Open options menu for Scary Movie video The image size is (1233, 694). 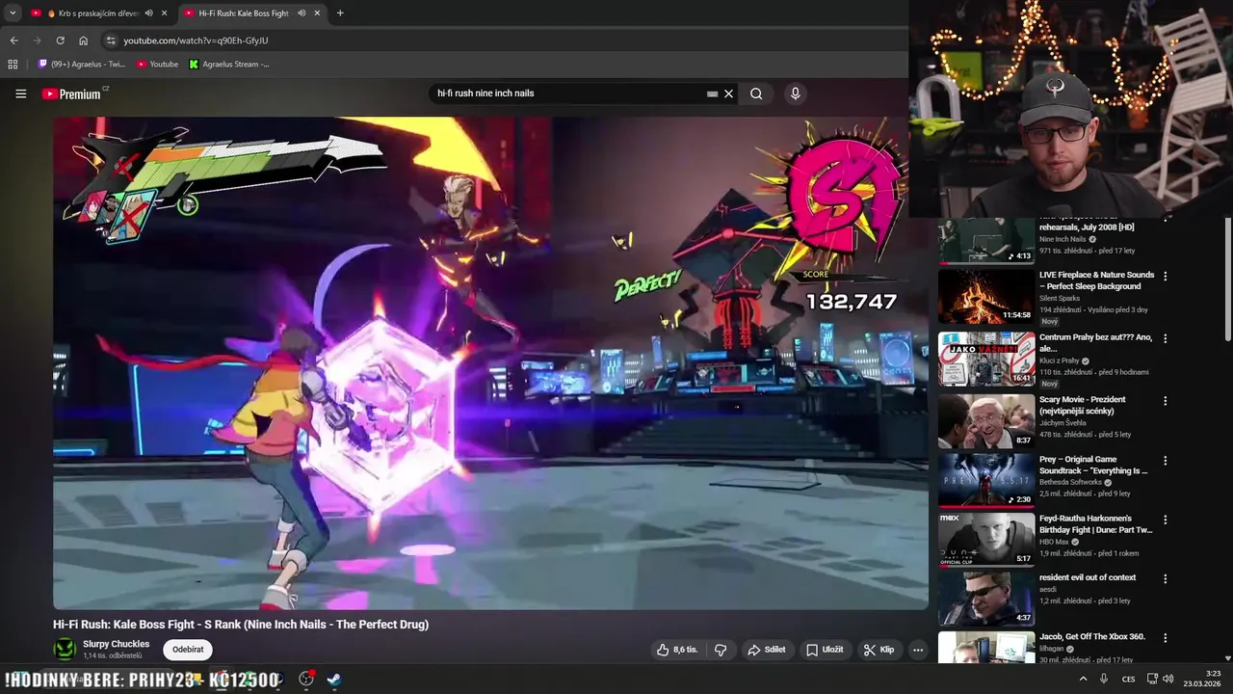(x=1166, y=401)
